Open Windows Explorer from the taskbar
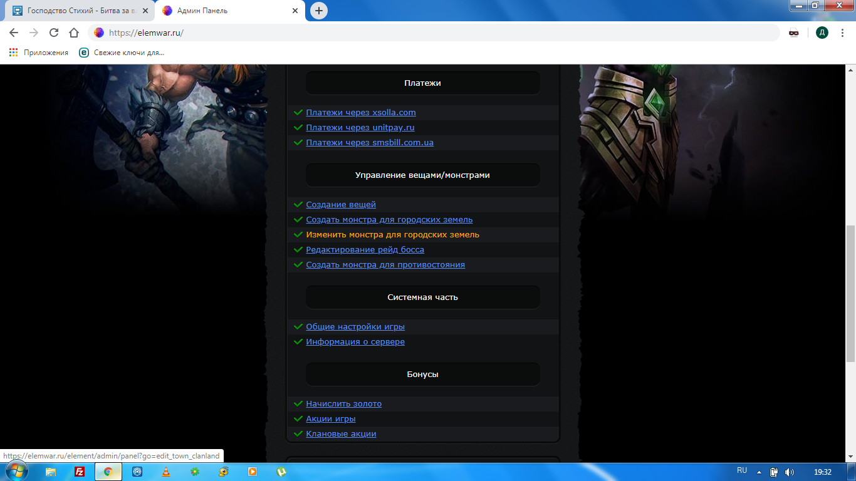Viewport: 856px width, 481px height. (x=51, y=472)
